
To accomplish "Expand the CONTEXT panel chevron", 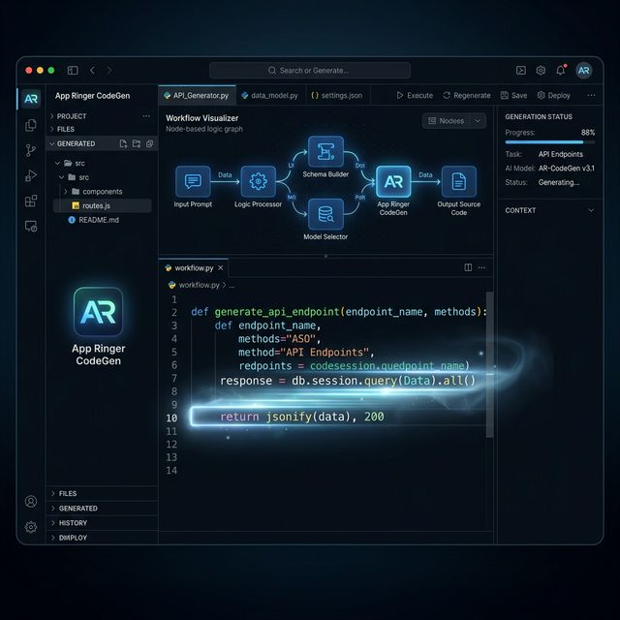I will 591,210.
